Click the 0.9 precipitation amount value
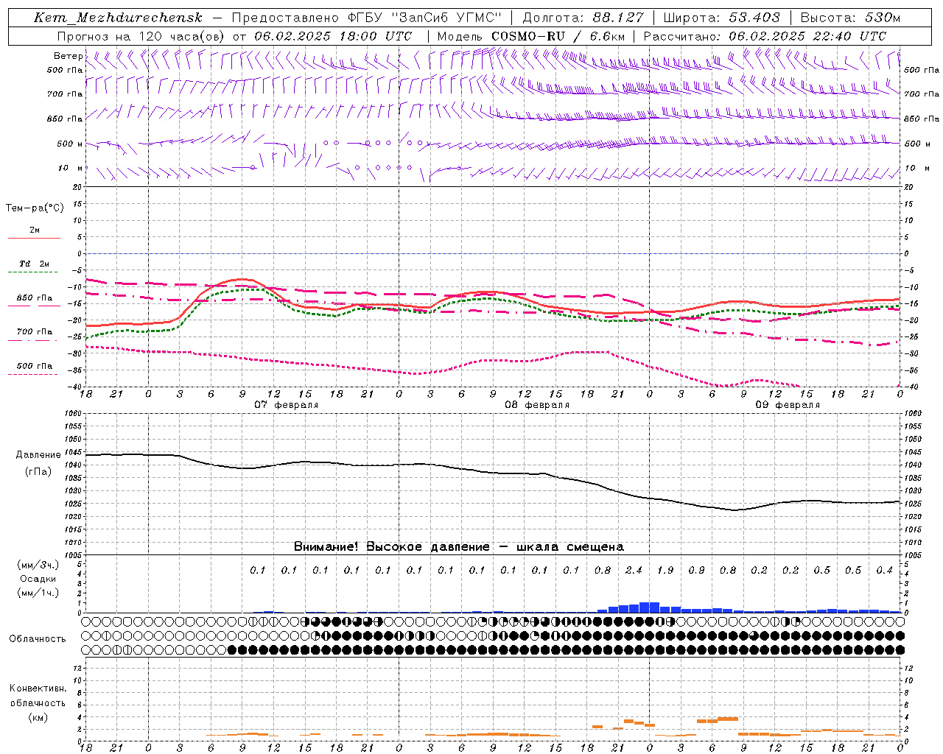This screenshot has height=754, width=943. (x=696, y=570)
